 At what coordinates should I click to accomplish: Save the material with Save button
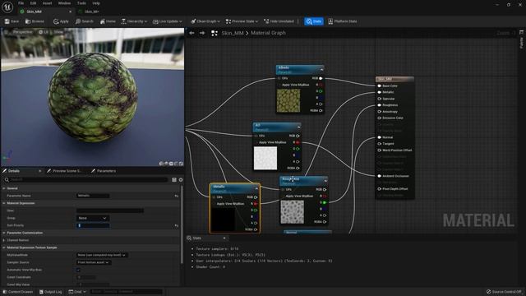coord(12,21)
